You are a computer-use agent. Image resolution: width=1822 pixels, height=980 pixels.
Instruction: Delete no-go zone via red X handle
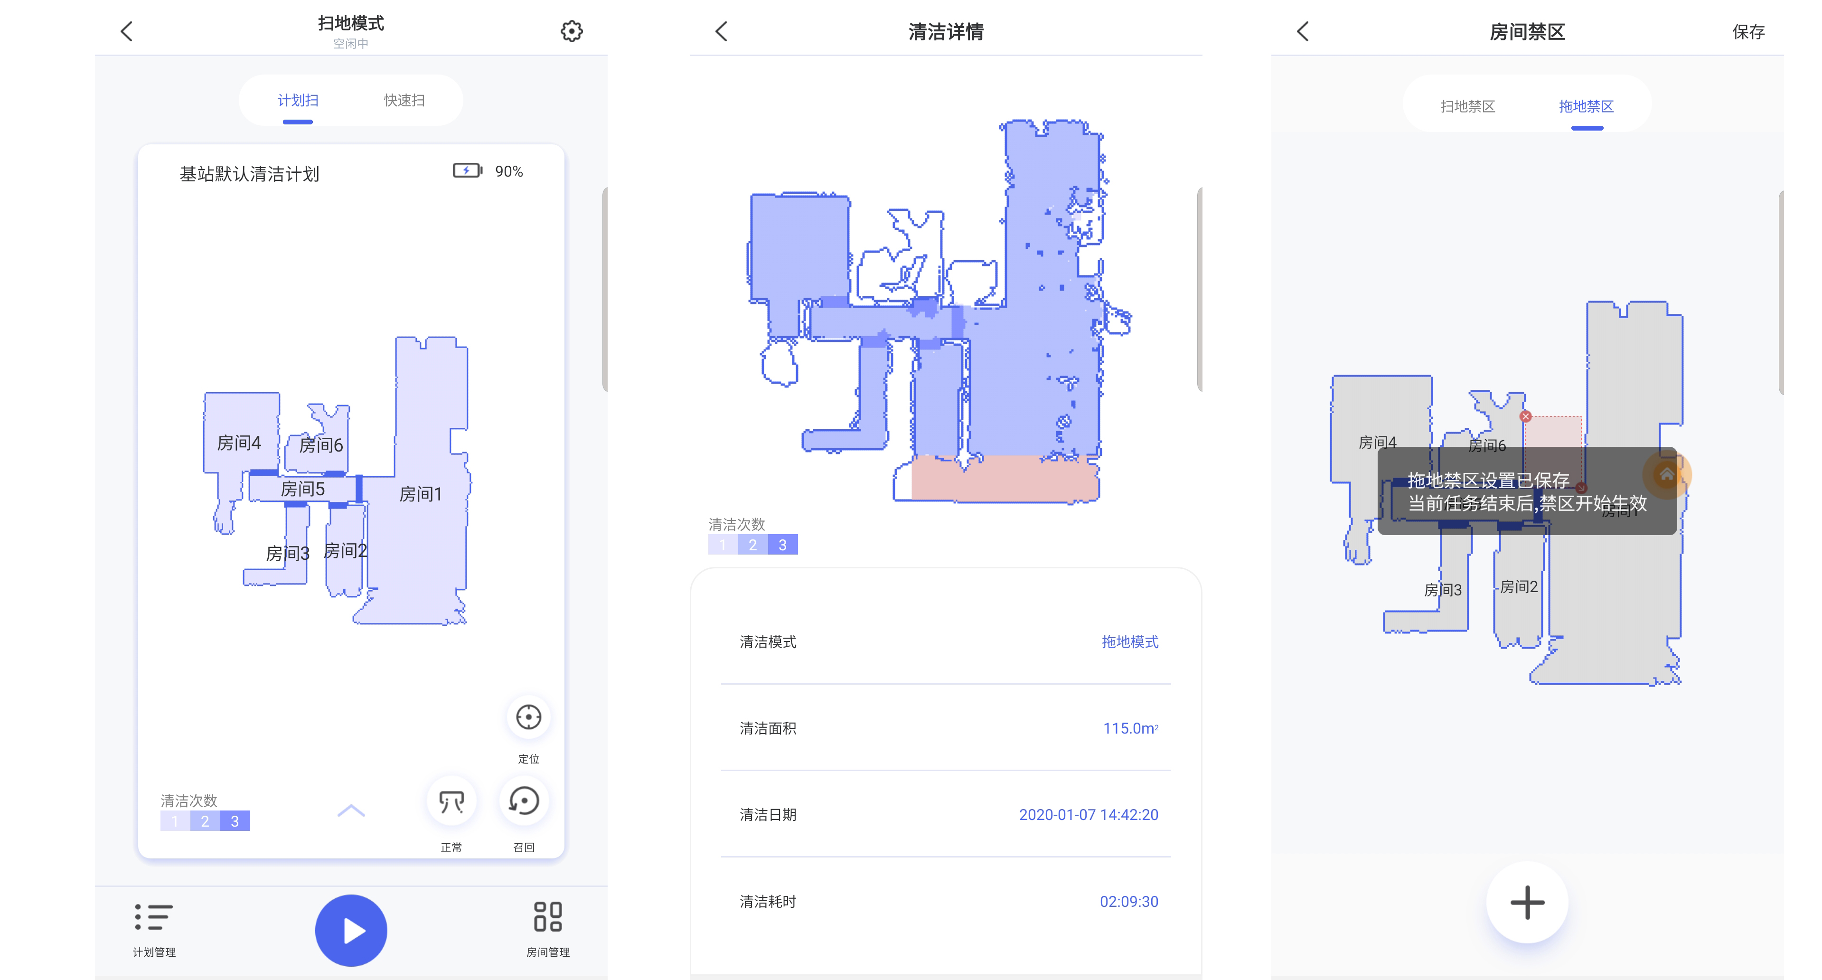point(1526,417)
